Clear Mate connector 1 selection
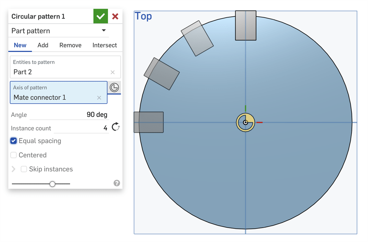368x242 pixels. pos(99,98)
